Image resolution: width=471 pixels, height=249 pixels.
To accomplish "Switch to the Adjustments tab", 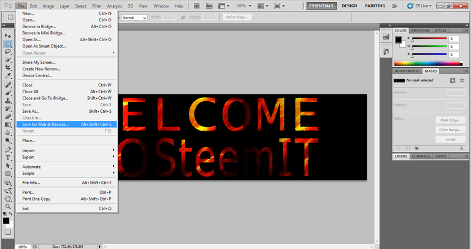I will tap(407, 71).
